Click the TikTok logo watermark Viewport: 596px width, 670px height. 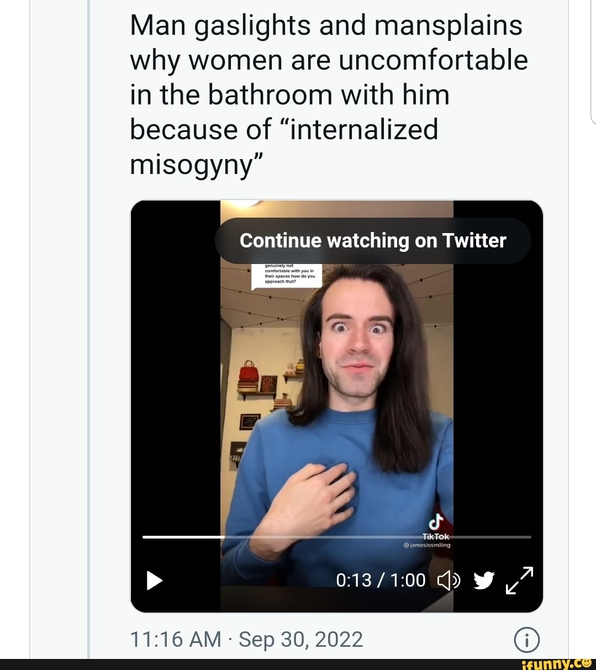click(x=436, y=522)
